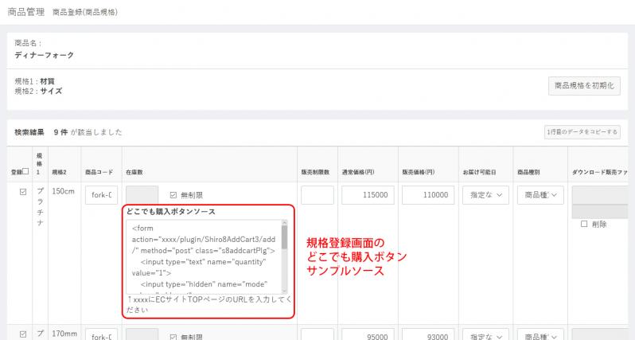The height and width of the screenshot is (340, 635).
Task: Check the 削除 checkbox for download file
Action: (x=584, y=224)
